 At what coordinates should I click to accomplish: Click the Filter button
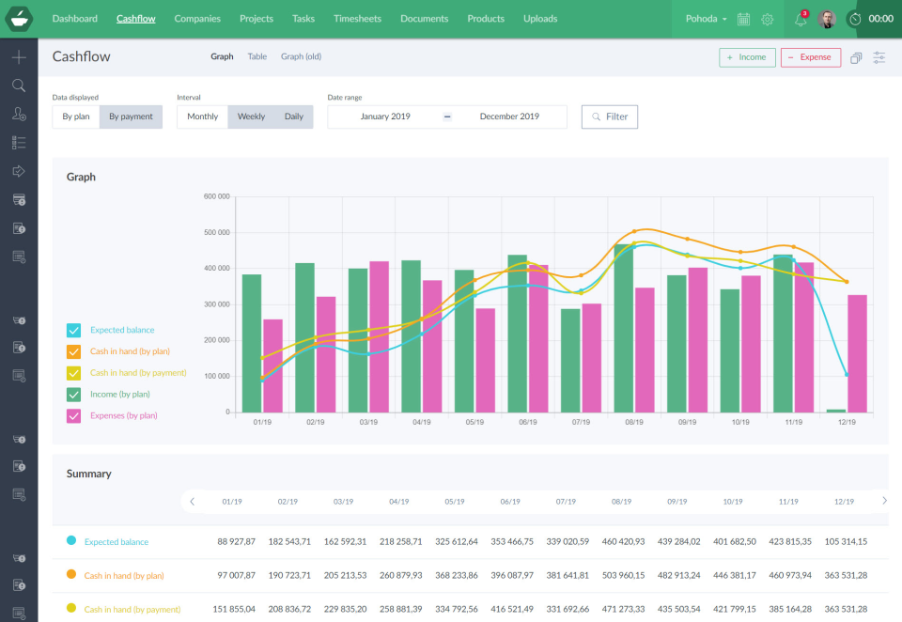pyautogui.click(x=609, y=117)
